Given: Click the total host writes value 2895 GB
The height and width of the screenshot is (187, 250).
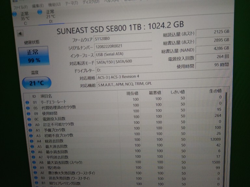Looking at the screenshot, I should point(213,40).
